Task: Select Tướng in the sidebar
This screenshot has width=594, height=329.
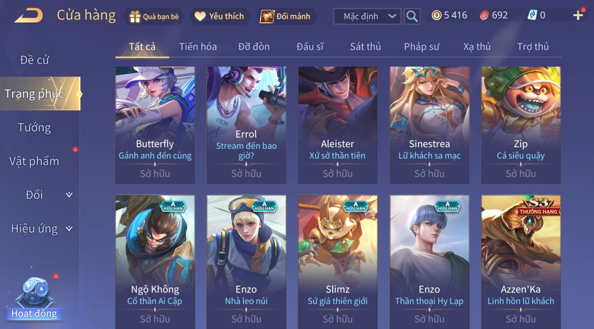Action: (34, 128)
